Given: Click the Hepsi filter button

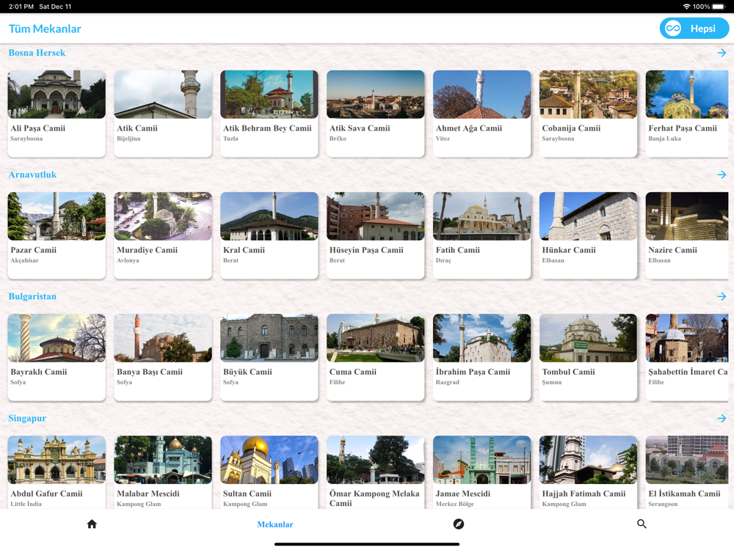Looking at the screenshot, I should pyautogui.click(x=694, y=29).
